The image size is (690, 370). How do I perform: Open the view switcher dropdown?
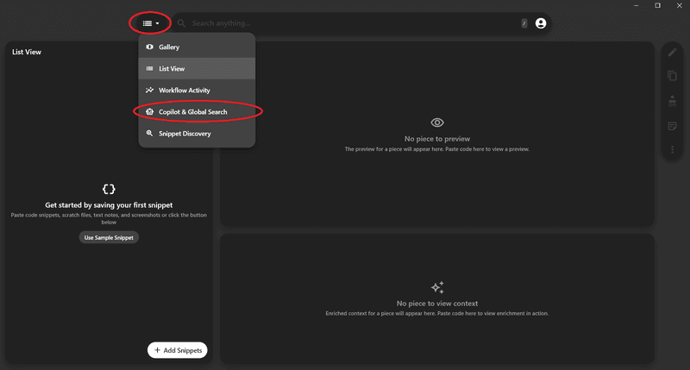(x=150, y=23)
